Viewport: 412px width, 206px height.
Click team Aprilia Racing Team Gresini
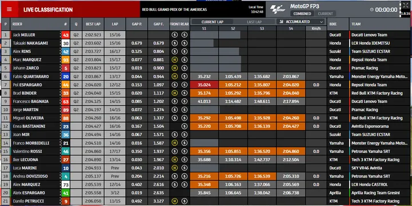(375, 193)
